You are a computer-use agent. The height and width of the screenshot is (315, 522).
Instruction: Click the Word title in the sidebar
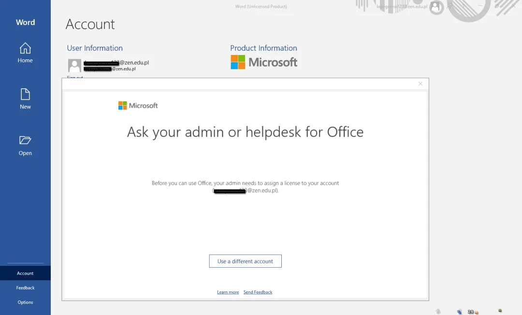pyautogui.click(x=25, y=22)
